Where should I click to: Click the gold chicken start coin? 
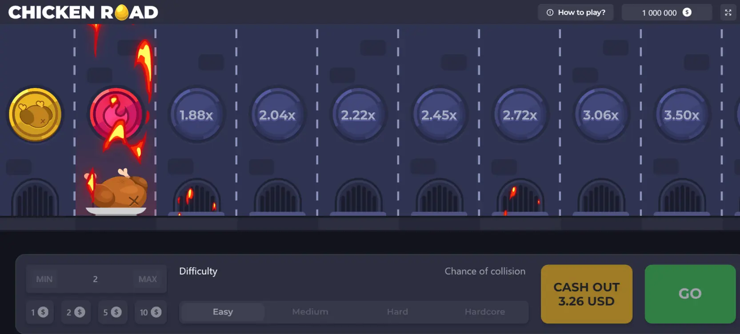coord(35,115)
